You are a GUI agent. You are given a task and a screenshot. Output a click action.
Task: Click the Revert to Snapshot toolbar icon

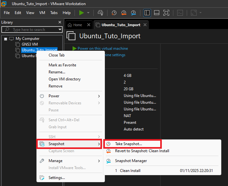pyautogui.click(x=124, y=13)
